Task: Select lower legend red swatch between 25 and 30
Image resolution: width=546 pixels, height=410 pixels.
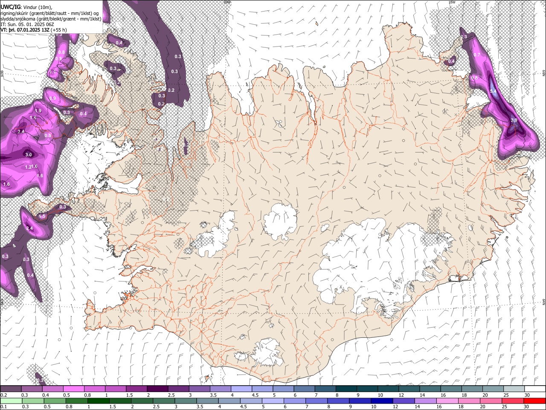Action: tap(513, 401)
